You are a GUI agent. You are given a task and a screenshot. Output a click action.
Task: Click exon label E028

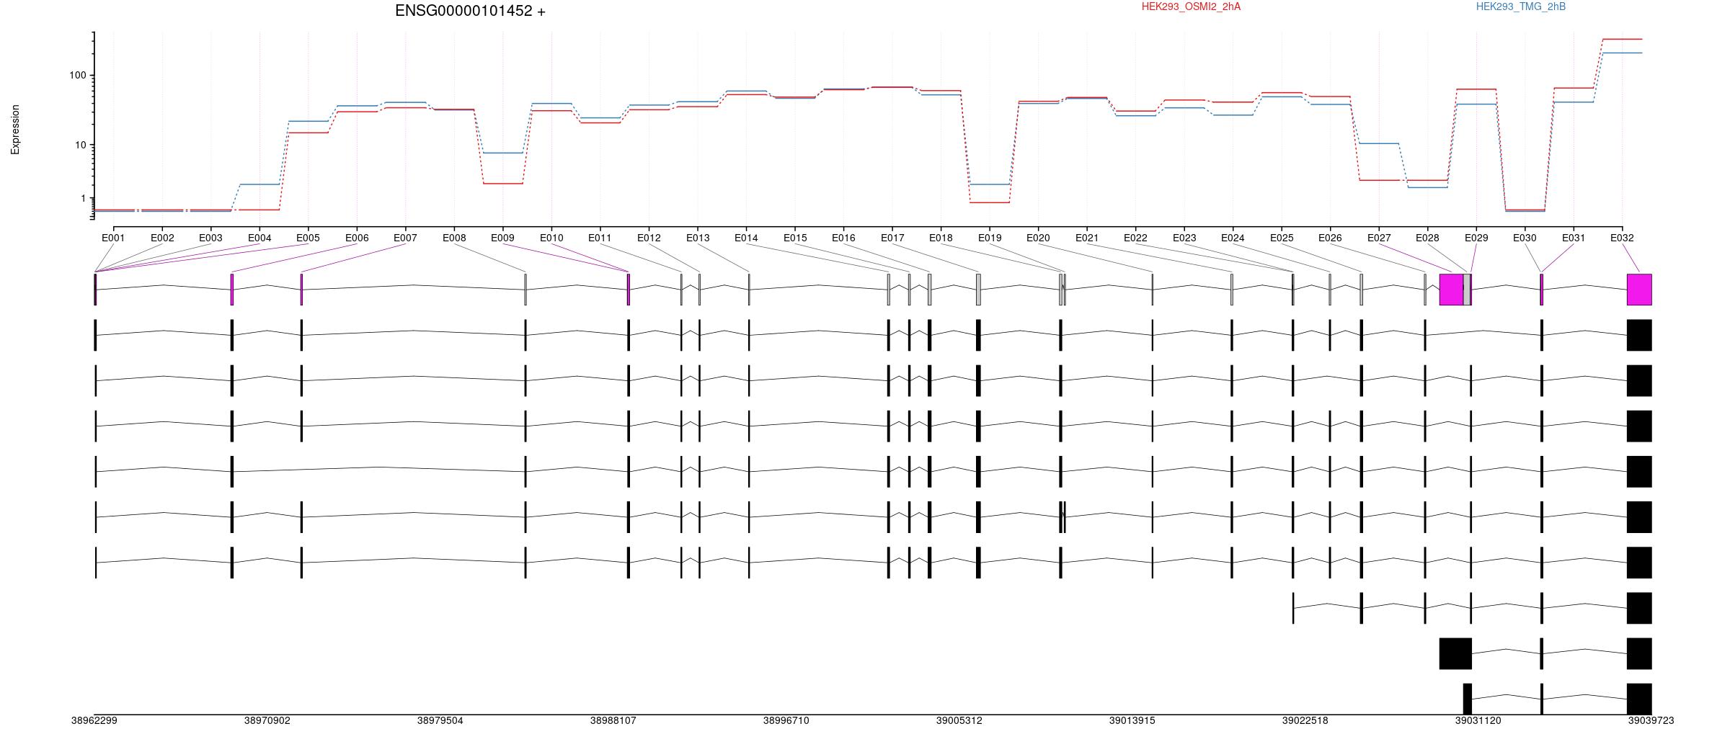click(1427, 238)
